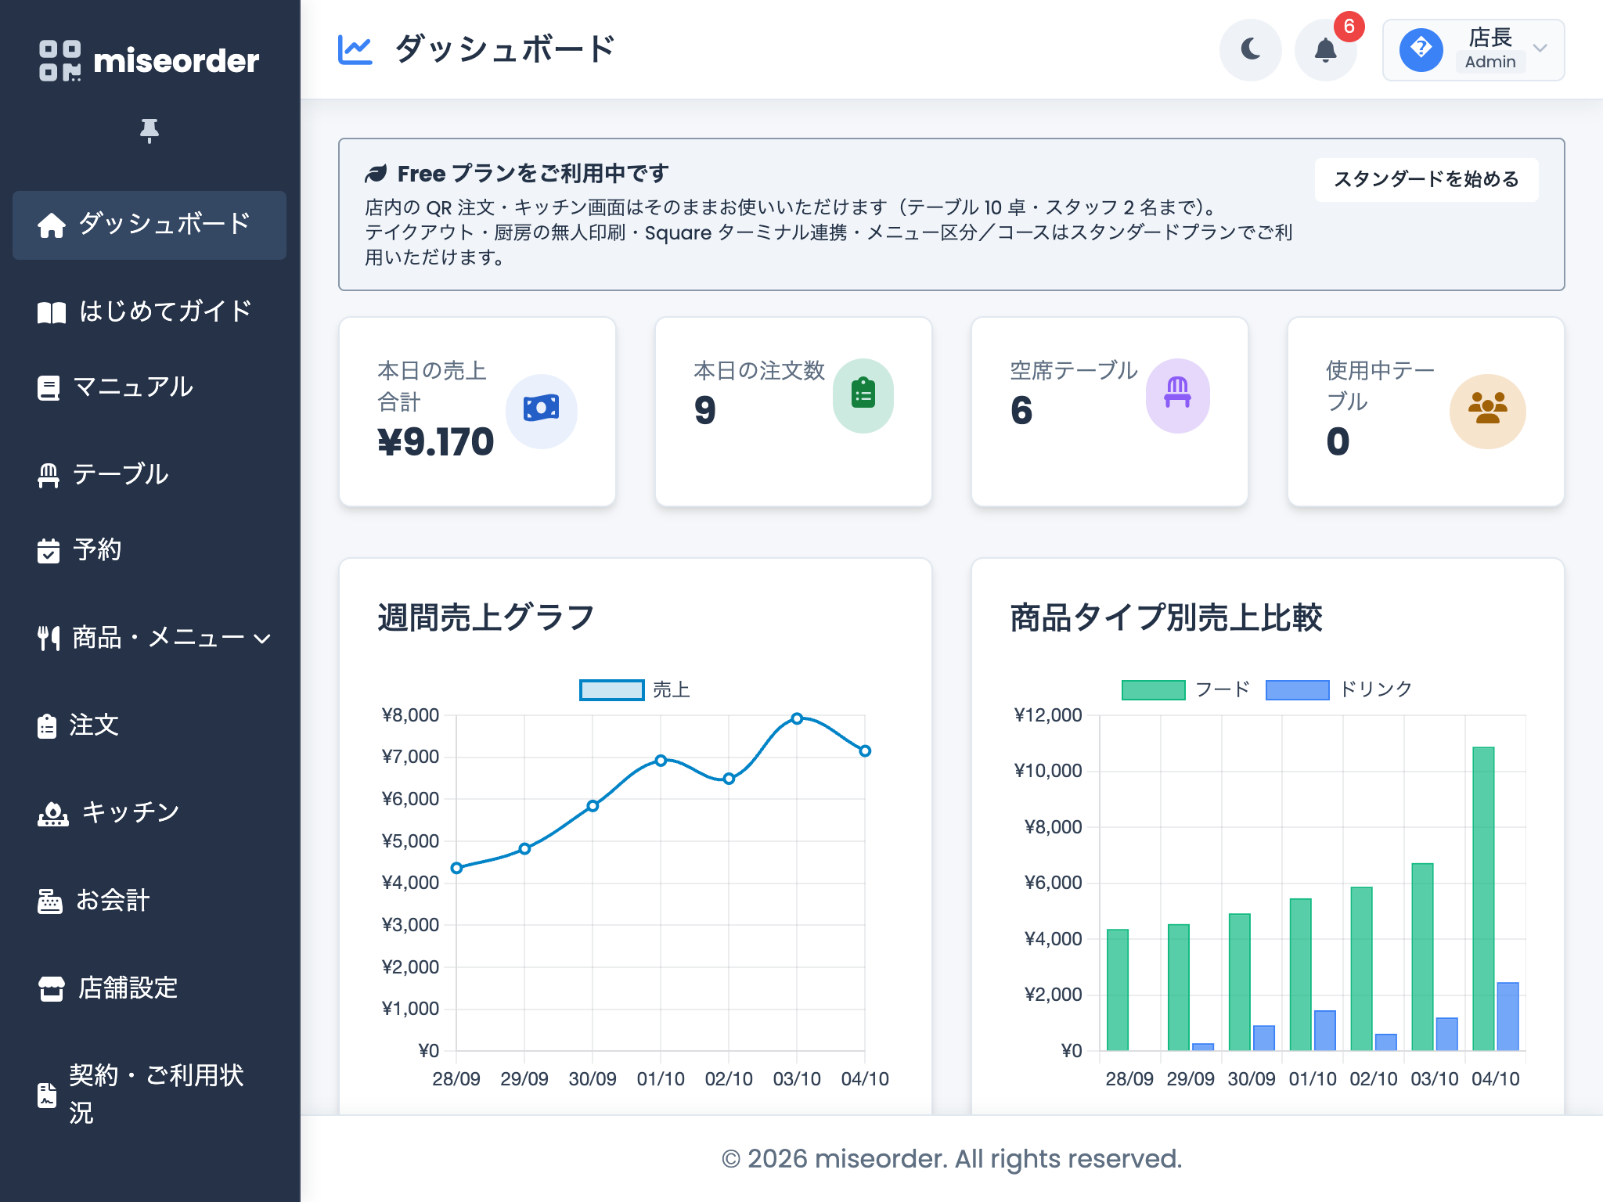
Task: Click the 03/10 peak point on line chart
Action: pyautogui.click(x=797, y=718)
